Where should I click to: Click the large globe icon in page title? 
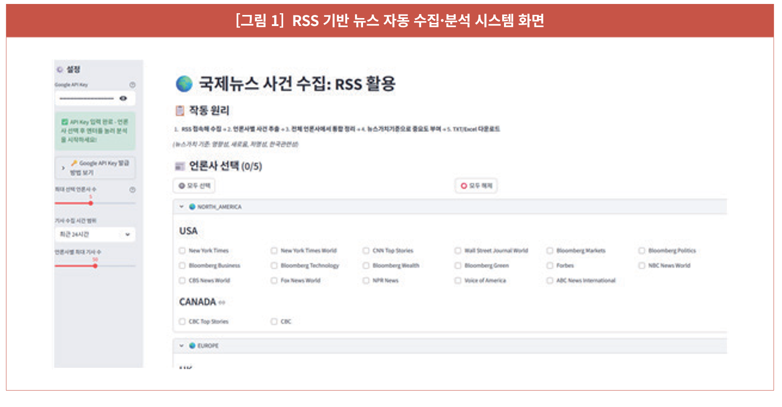tap(184, 84)
